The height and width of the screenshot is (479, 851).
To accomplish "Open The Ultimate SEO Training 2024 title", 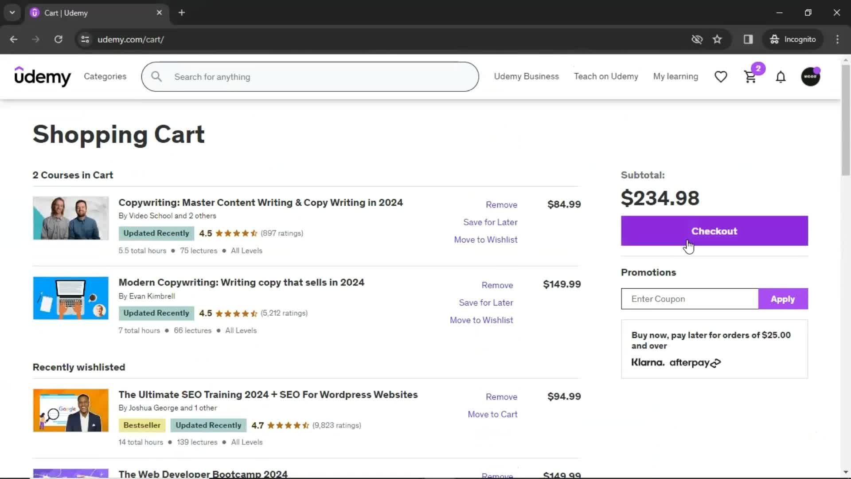I will 268,395.
